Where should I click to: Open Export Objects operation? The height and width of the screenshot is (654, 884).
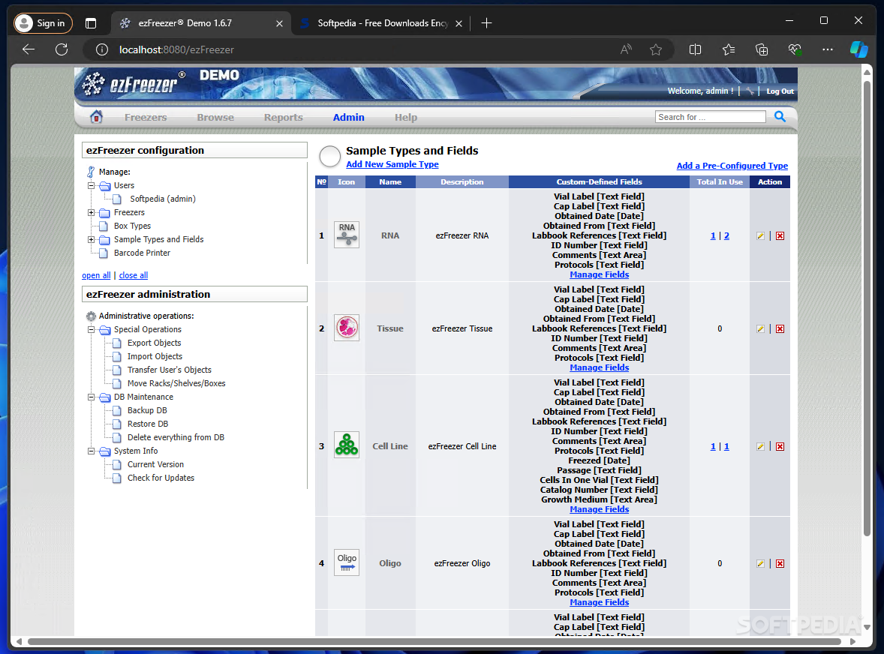(154, 343)
